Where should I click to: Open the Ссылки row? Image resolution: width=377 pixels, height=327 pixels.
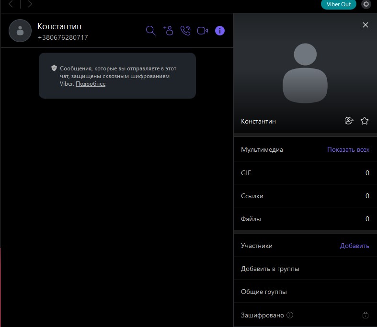pos(305,196)
